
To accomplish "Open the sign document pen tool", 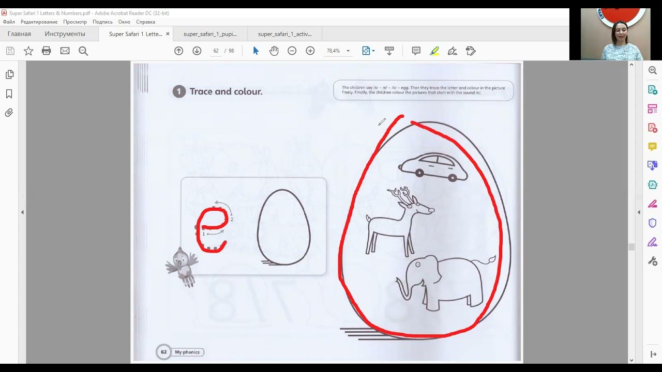I will (x=453, y=51).
